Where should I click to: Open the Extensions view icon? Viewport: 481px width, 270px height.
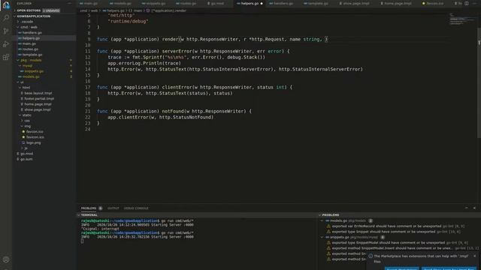tap(6, 57)
